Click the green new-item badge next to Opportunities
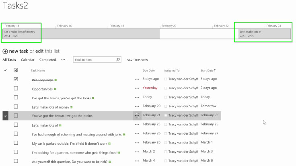Image resolution: width=296 pixels, height=166 pixels. [x=55, y=89]
